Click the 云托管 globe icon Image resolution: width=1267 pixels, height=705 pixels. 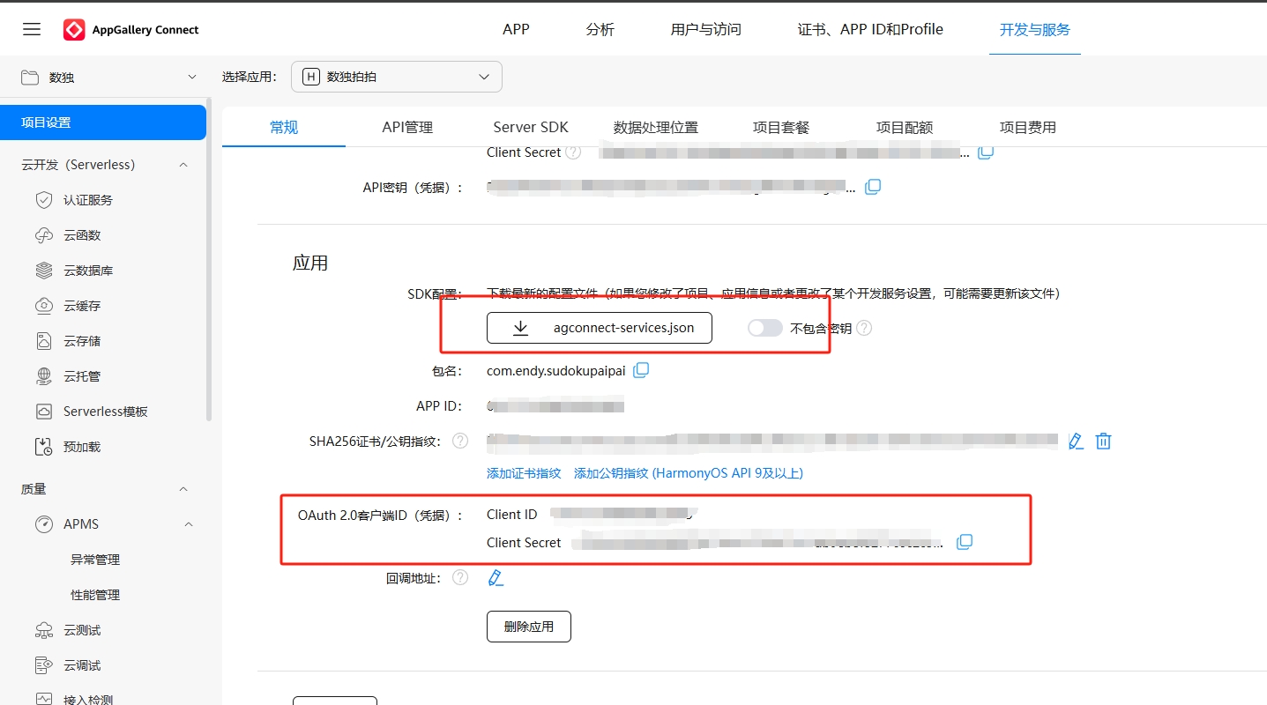[44, 376]
